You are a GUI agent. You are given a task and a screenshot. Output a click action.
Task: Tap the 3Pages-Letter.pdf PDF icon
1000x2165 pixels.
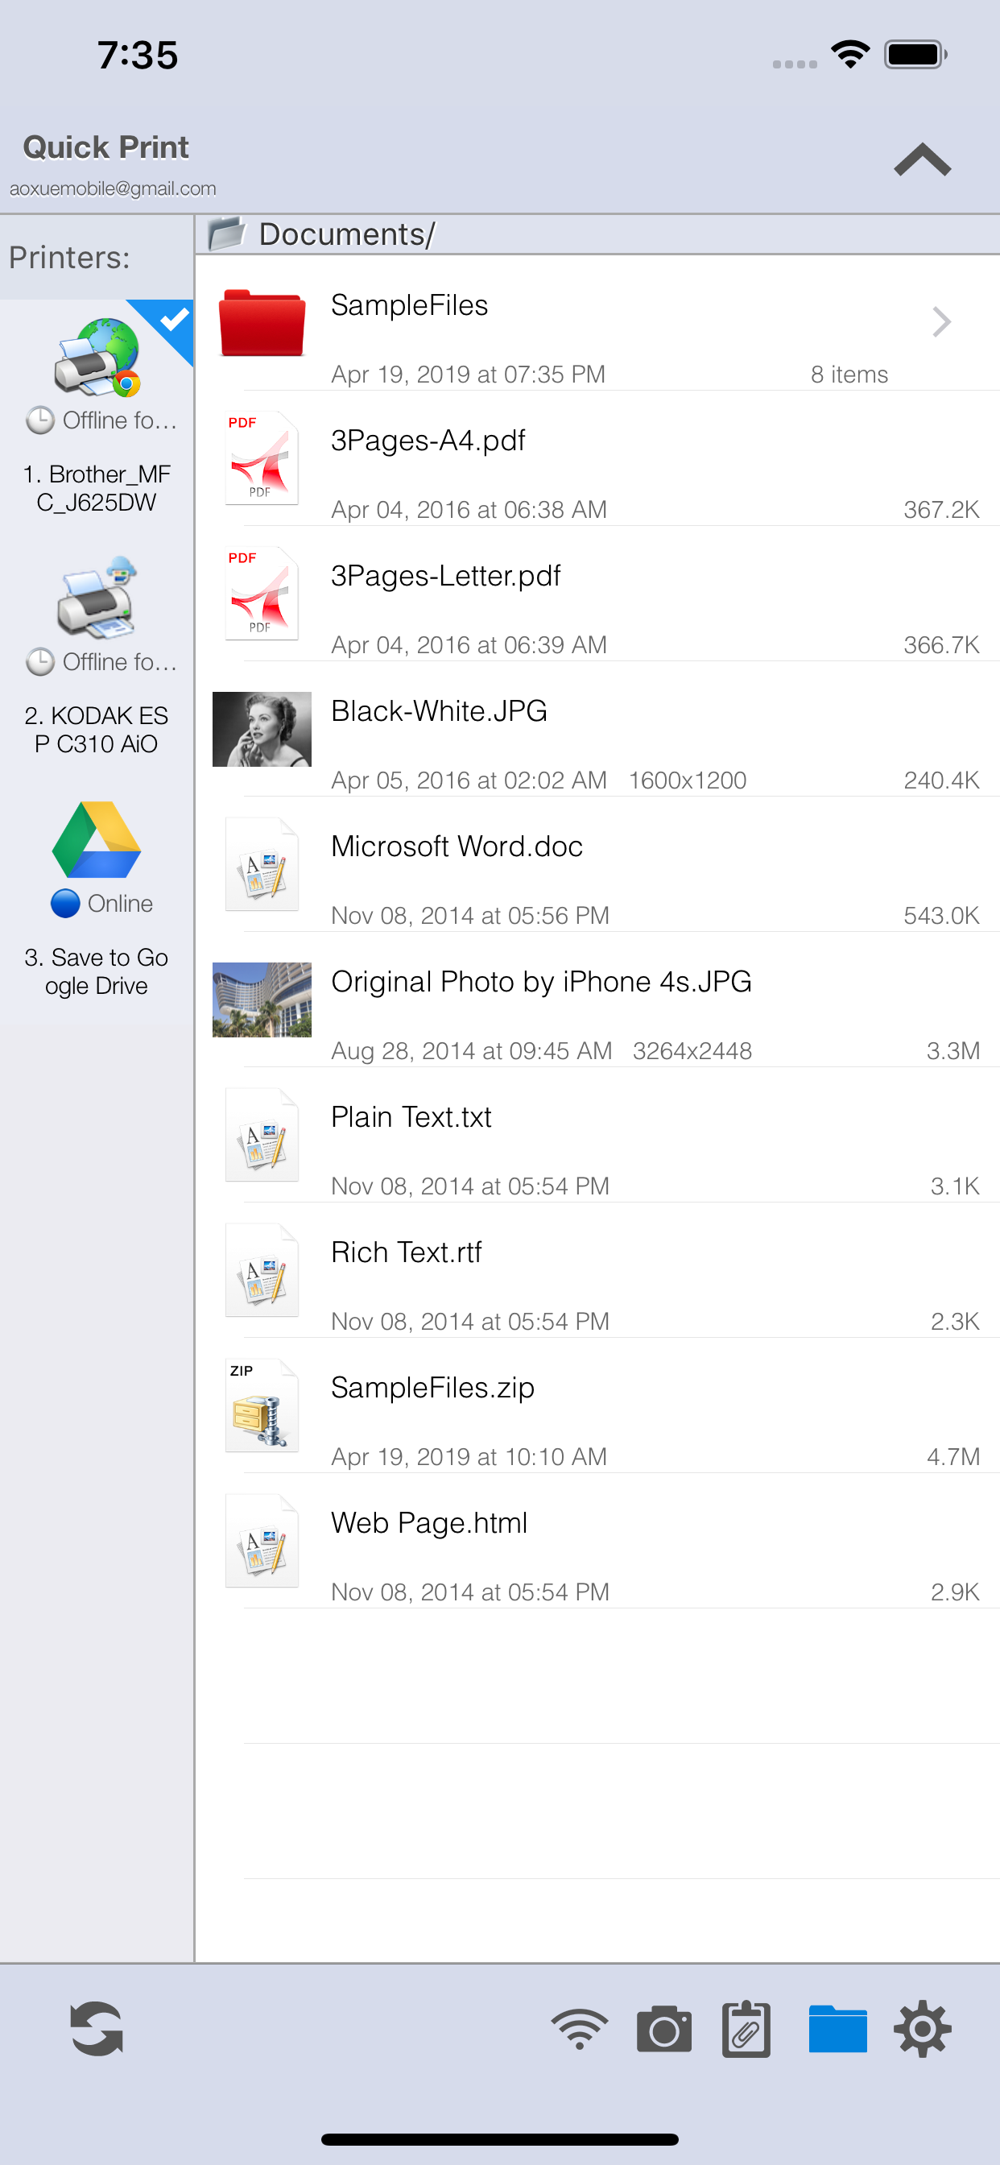point(262,594)
